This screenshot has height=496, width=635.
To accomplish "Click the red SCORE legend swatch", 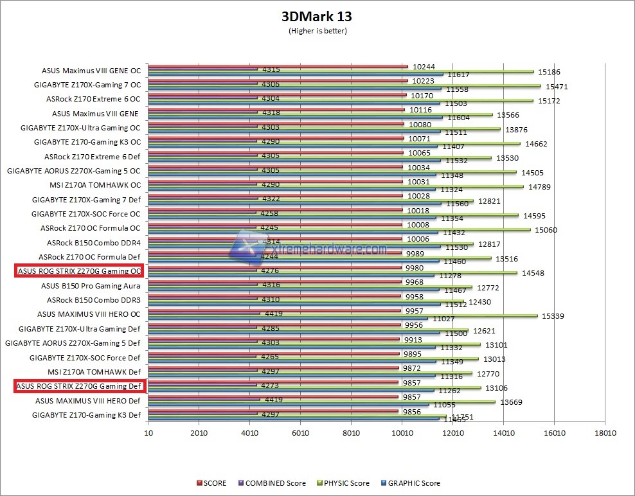I will [x=199, y=483].
